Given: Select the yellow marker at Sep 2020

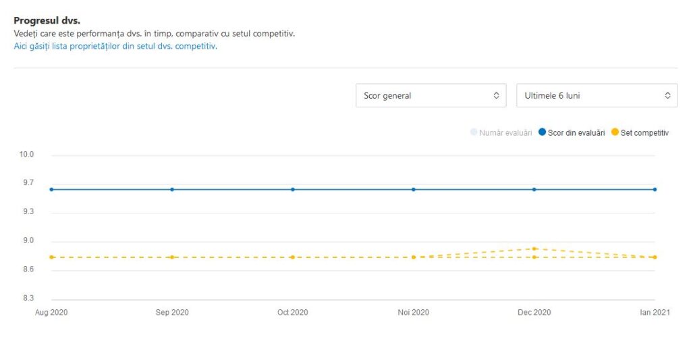Looking at the screenshot, I should pos(172,257).
